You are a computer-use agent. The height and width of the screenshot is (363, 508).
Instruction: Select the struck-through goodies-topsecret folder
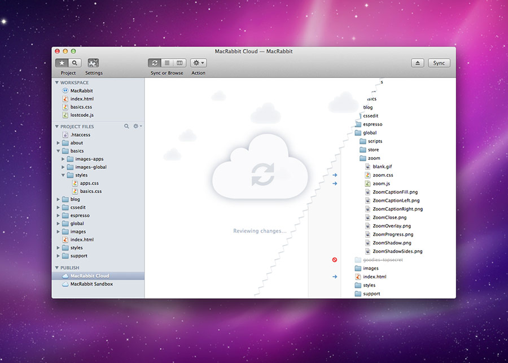[379, 260]
